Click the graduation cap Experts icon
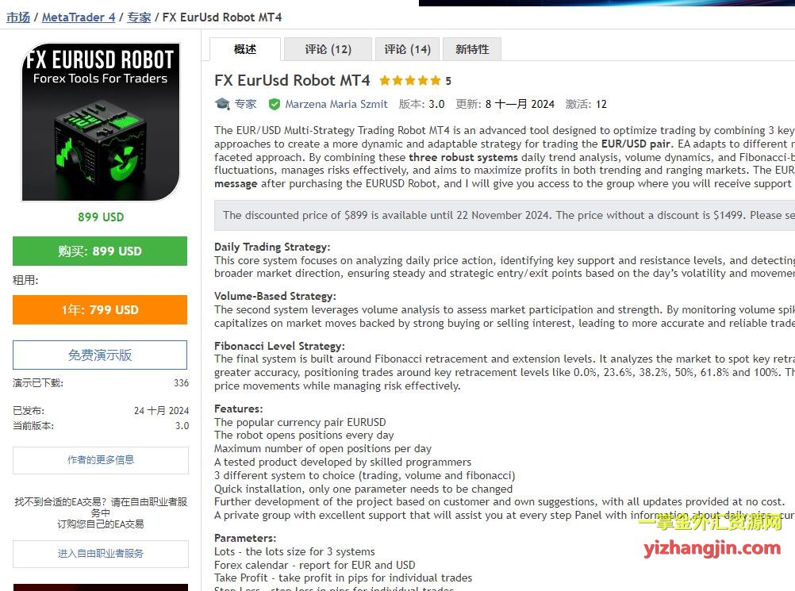Screen dimensions: 795x591 222,104
